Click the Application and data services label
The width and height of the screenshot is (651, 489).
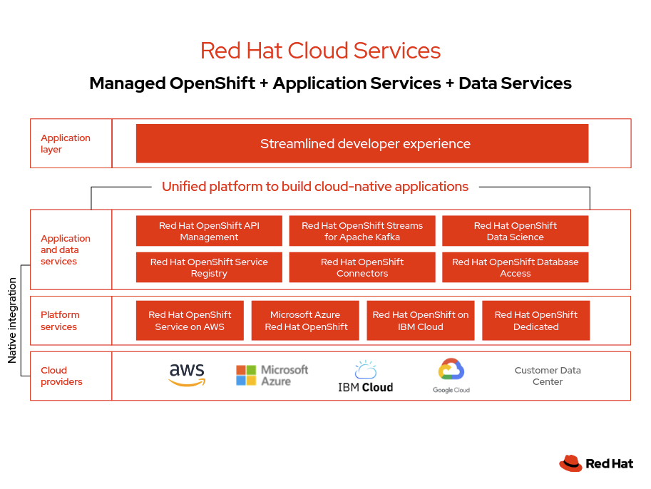[65, 249]
